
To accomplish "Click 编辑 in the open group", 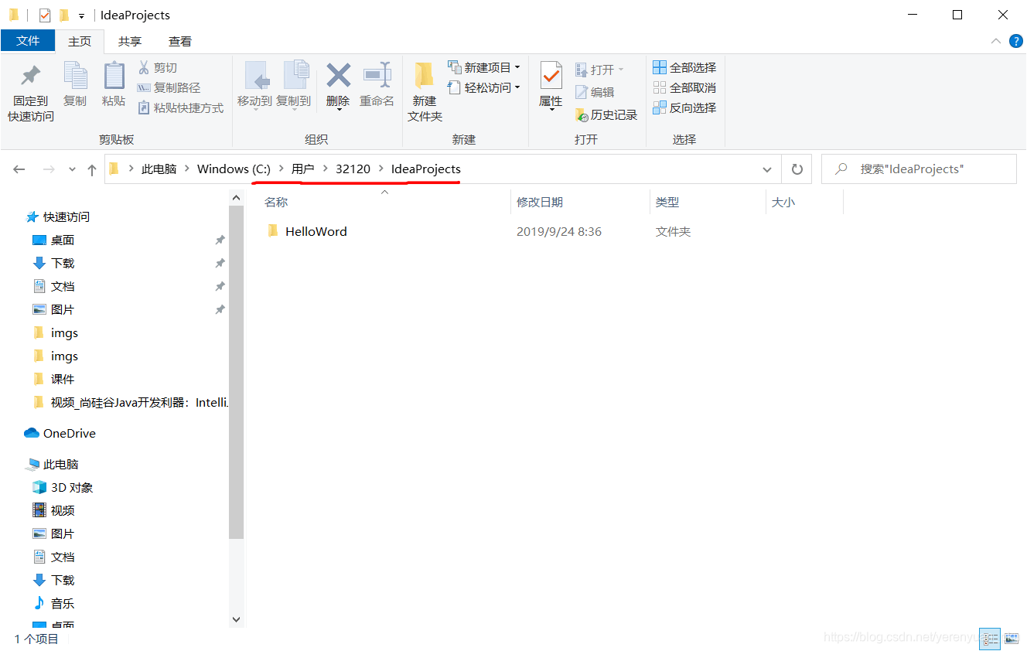I will [595, 92].
